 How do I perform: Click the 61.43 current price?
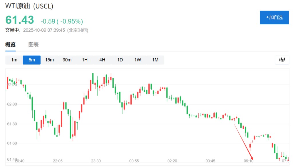20,20
